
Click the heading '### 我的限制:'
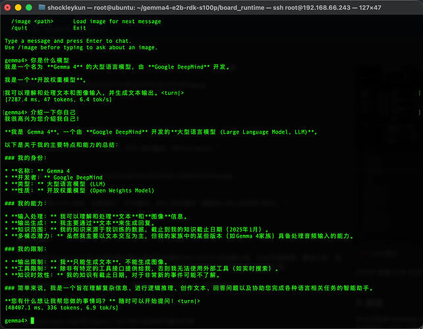point(26,249)
